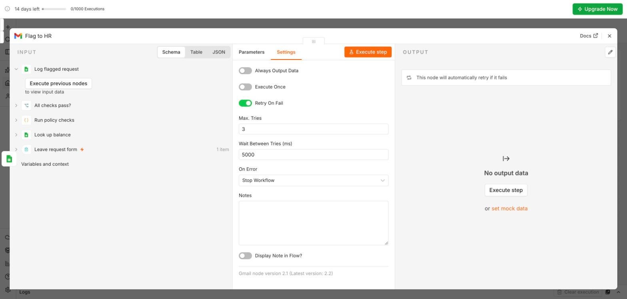Click the code braces icon of Run policy checks
The width and height of the screenshot is (627, 299).
26,120
